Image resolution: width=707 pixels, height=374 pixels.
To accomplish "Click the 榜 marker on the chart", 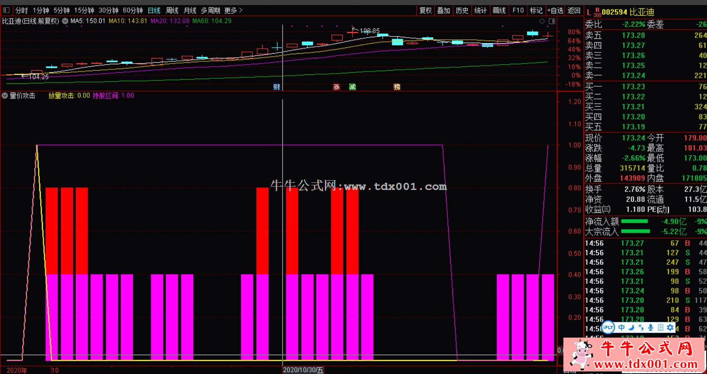I will click(x=397, y=87).
